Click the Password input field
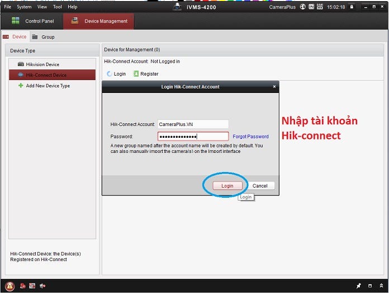389x293 pixels. (x=193, y=136)
